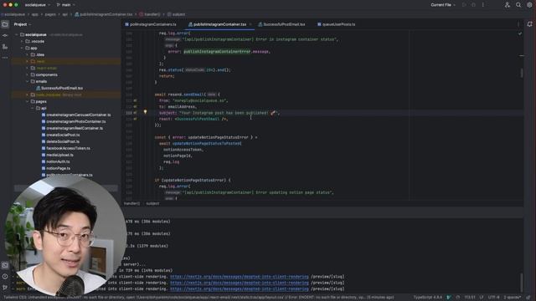Viewport: 536px width, 301px height.
Task: Click the pages segment in top breadcrumb
Action: coord(50,14)
